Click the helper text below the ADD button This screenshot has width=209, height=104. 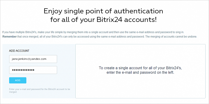coord(39,90)
